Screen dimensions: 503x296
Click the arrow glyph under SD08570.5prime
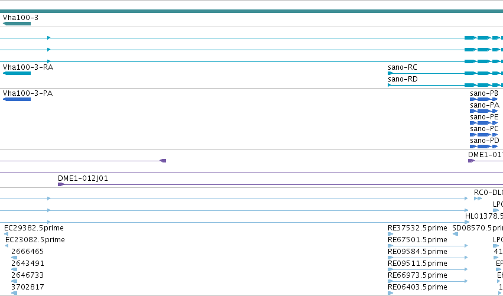[455, 234]
